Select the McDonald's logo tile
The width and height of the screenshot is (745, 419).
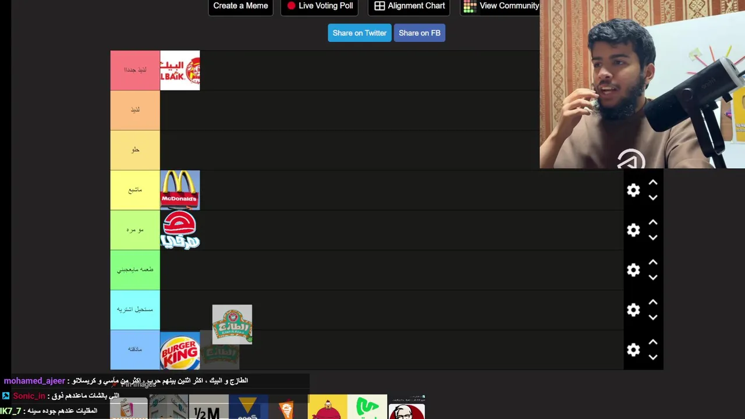point(180,190)
